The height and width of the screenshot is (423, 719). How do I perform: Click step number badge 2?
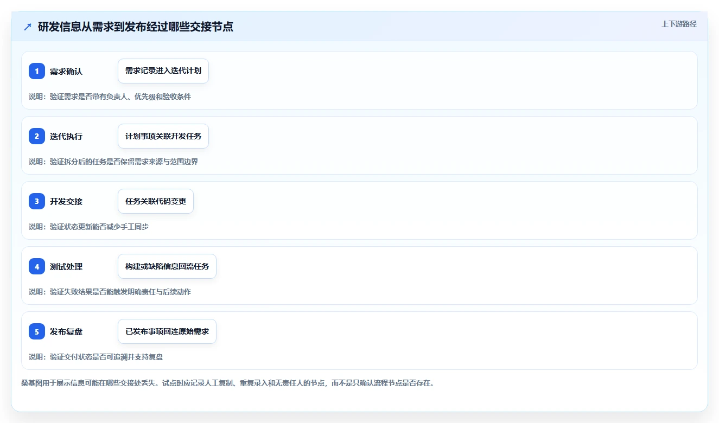37,136
